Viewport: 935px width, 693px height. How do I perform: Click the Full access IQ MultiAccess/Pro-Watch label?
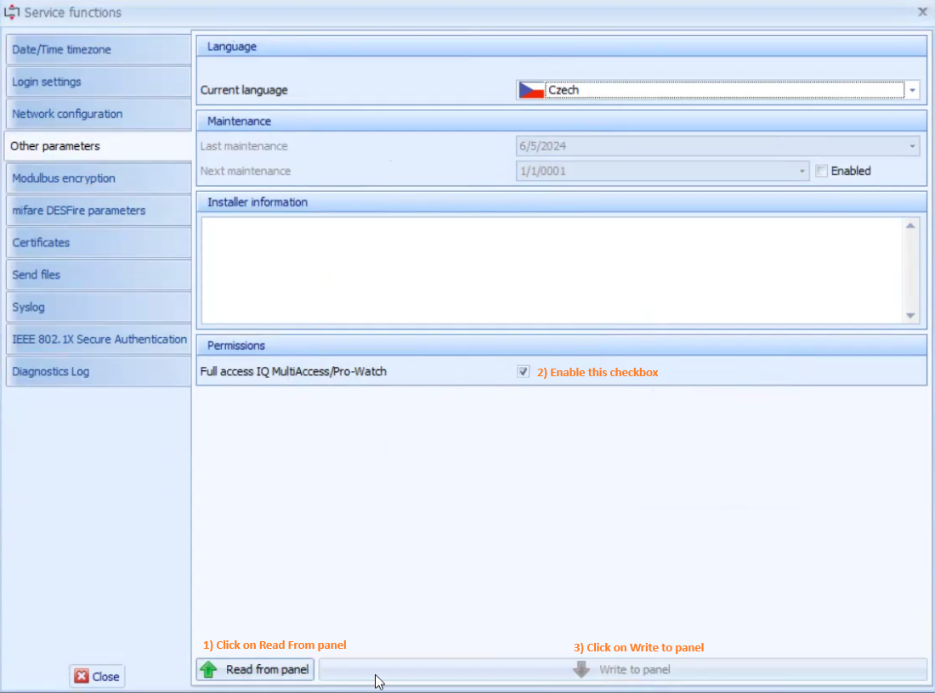[293, 371]
